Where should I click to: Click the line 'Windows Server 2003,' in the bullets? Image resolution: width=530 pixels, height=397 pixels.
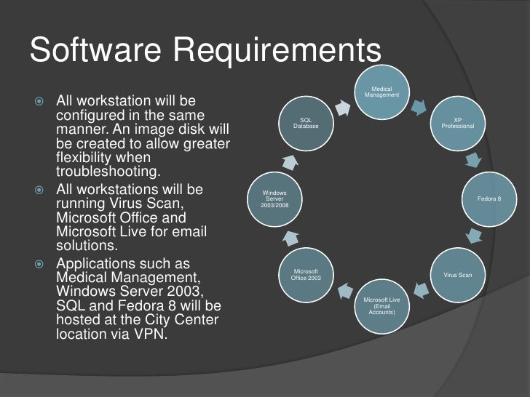(130, 291)
